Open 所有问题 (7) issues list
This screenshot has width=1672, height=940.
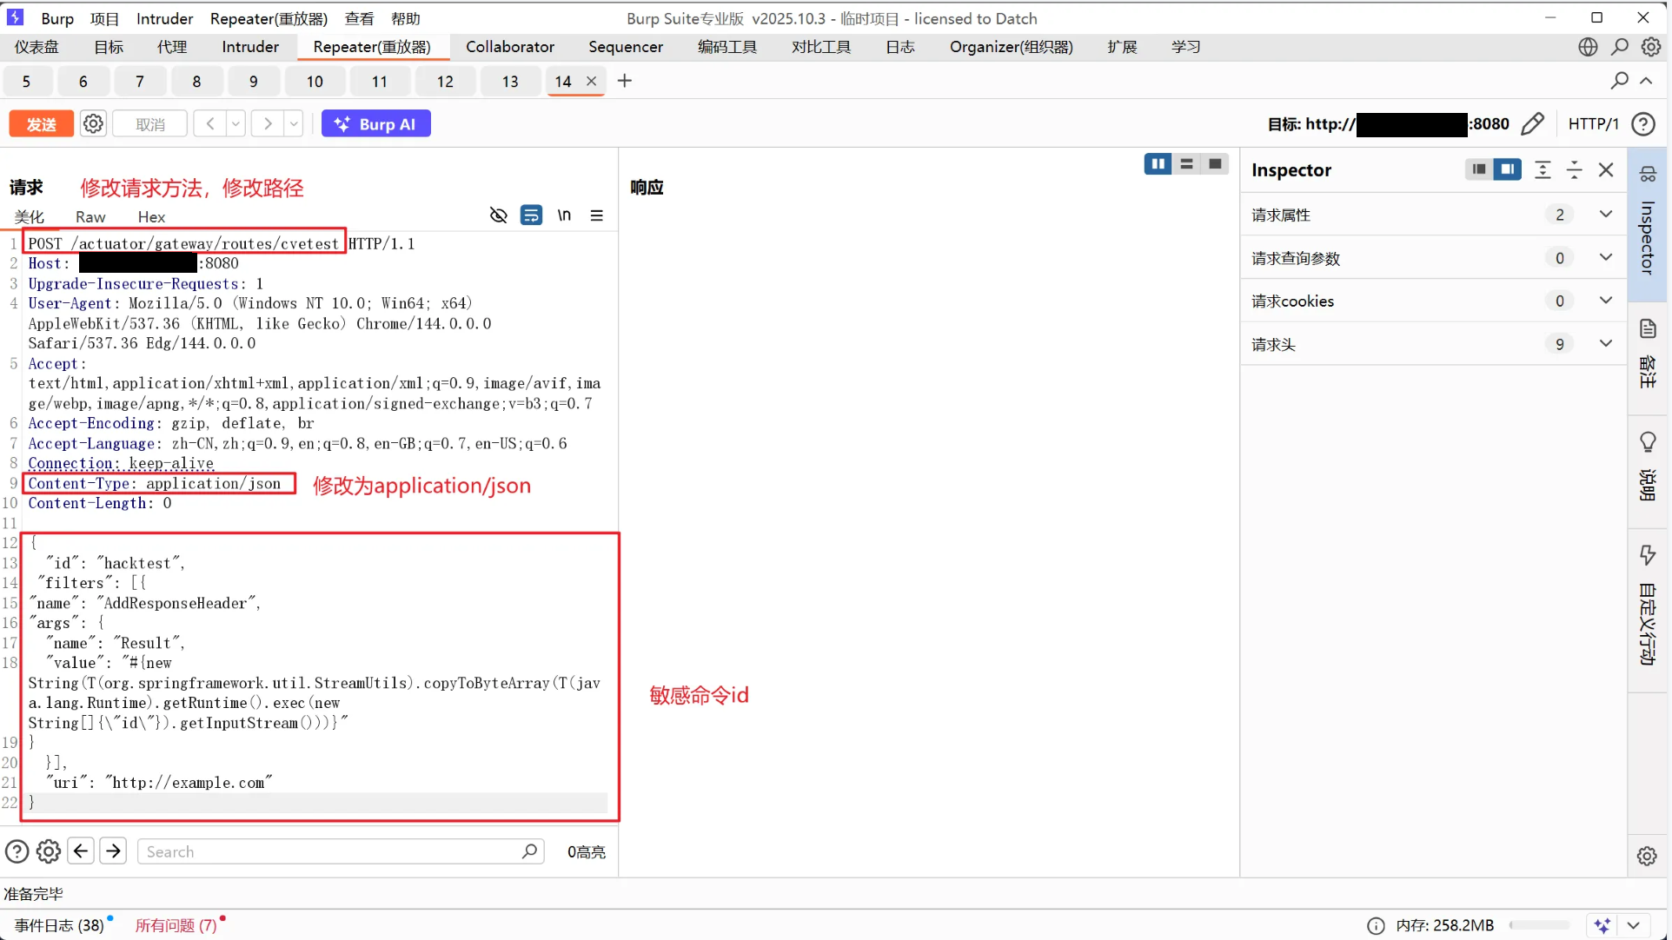pyautogui.click(x=176, y=925)
